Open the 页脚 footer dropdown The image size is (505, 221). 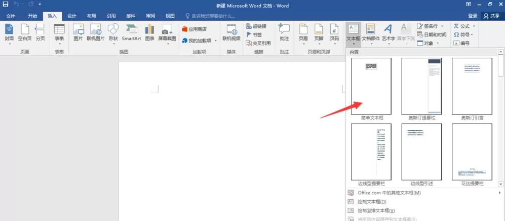click(319, 34)
